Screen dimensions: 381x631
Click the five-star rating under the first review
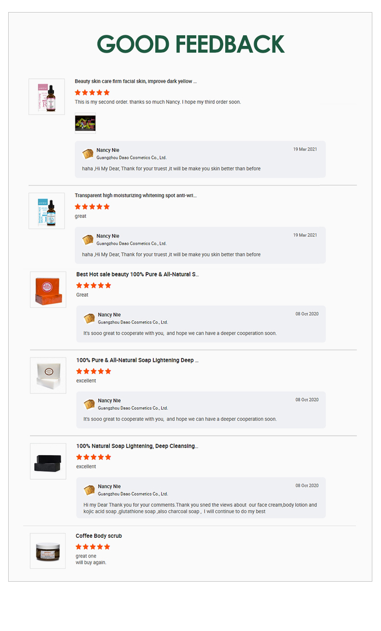(92, 92)
